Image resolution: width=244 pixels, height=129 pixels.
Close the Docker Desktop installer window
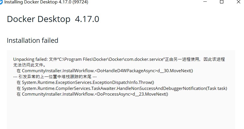(x=238, y=2)
